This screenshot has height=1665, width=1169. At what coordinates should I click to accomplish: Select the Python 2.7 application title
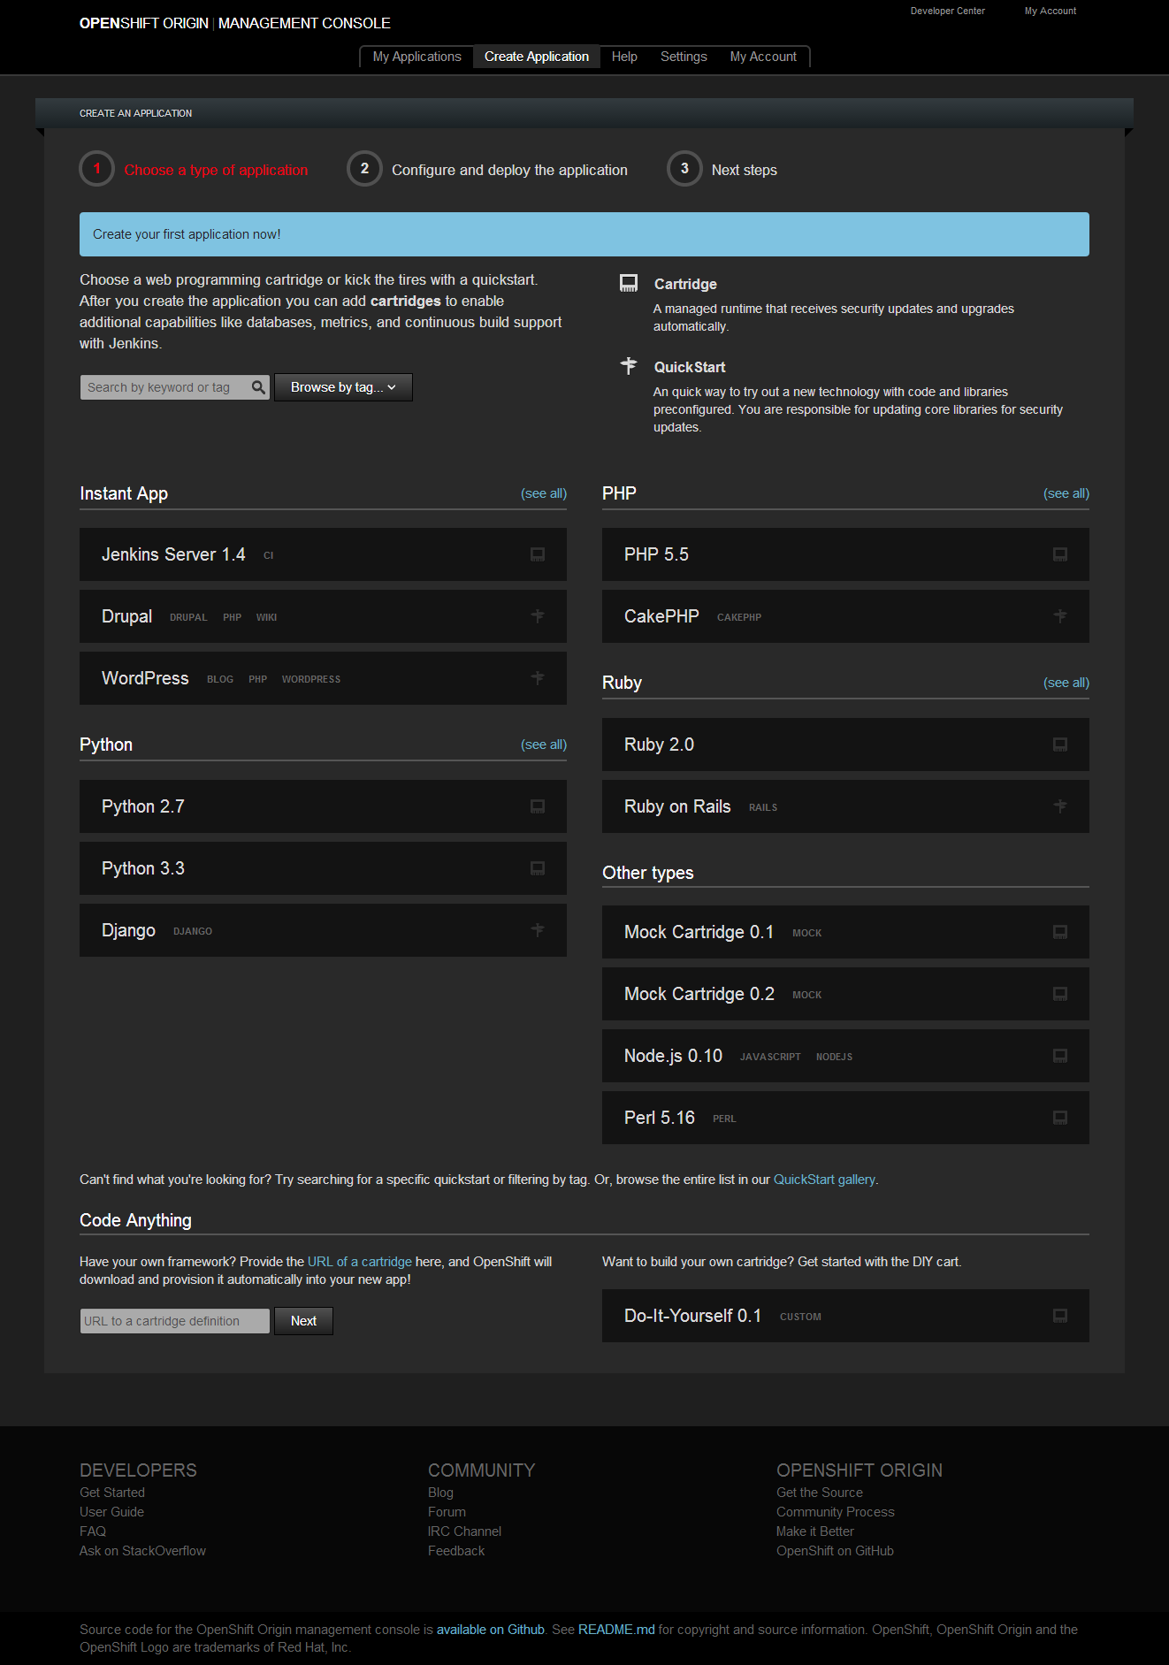click(143, 806)
